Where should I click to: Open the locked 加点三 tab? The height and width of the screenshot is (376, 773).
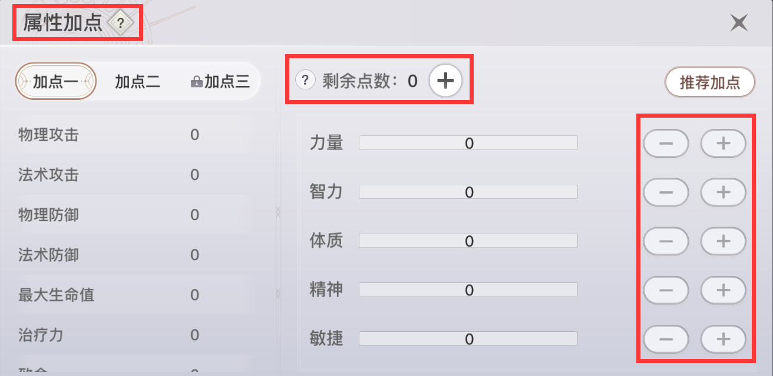pyautogui.click(x=221, y=81)
